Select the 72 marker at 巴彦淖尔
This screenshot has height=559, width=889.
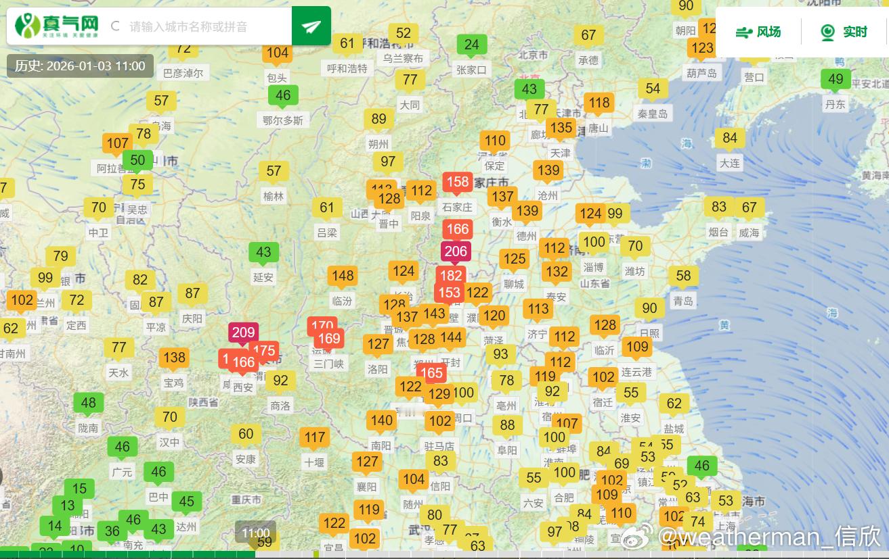point(183,49)
